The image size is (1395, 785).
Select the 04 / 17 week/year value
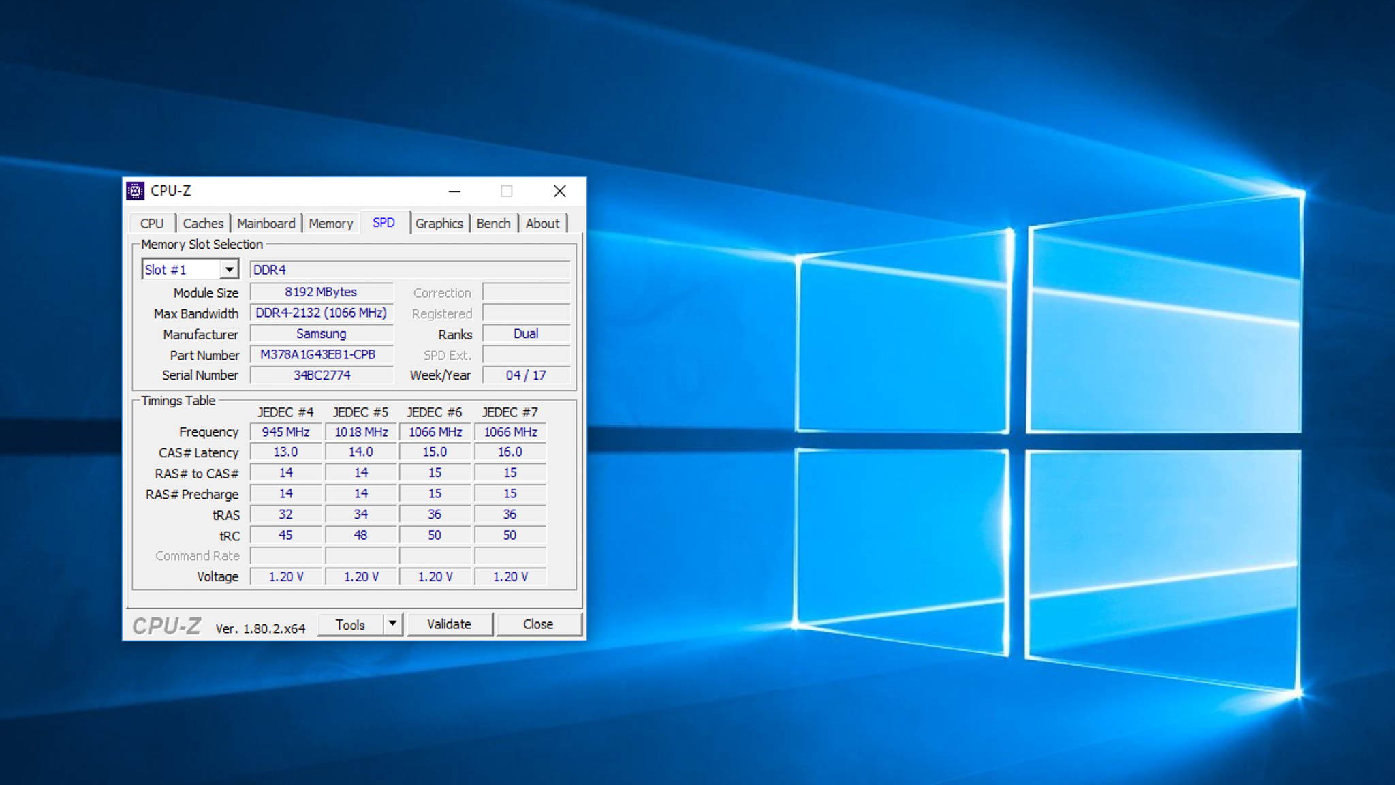coord(526,375)
